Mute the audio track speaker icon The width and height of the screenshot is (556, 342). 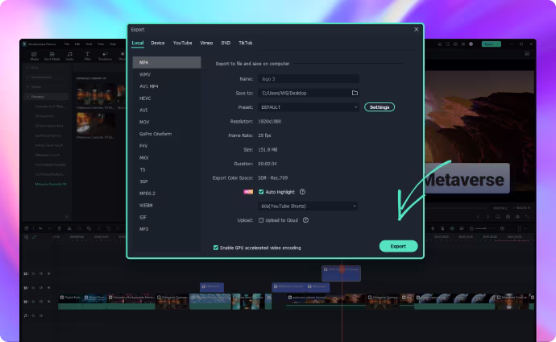coord(41,315)
